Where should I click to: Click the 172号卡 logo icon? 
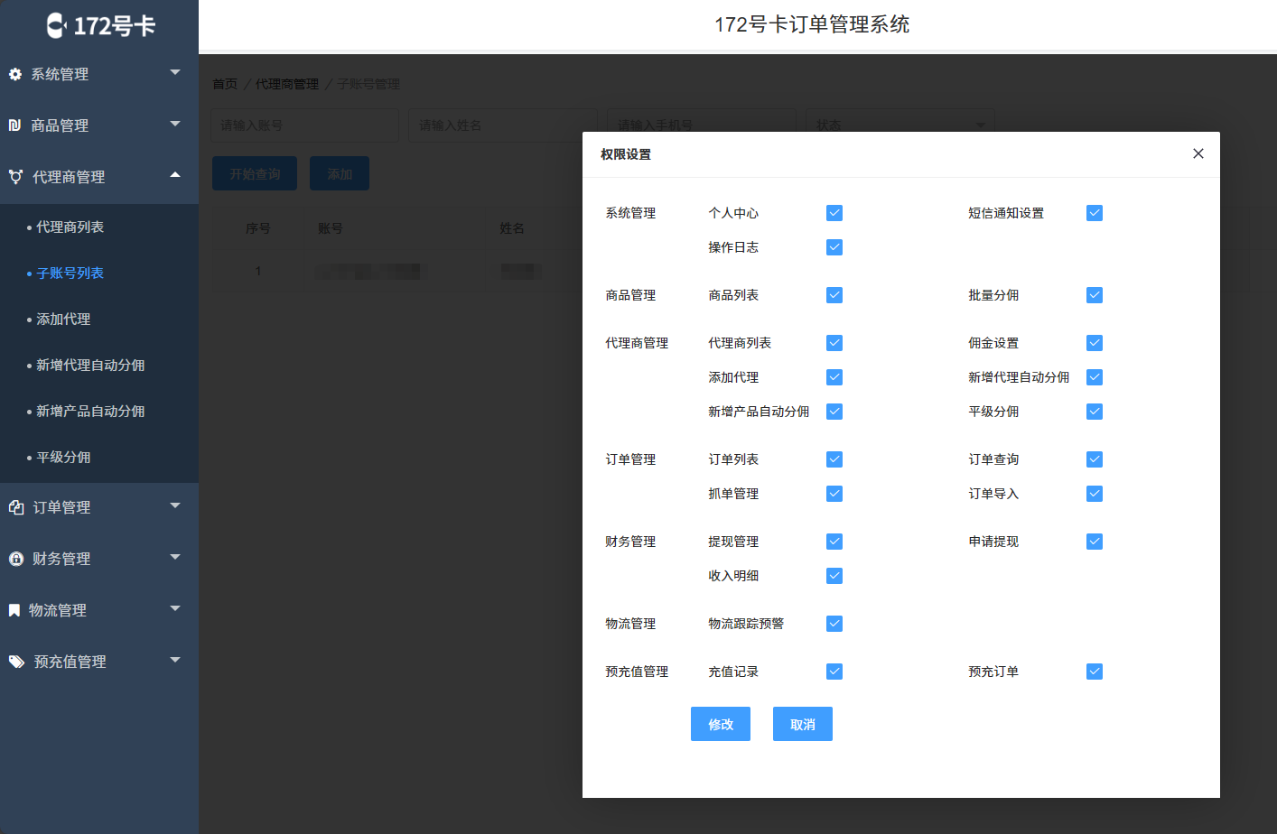point(56,25)
